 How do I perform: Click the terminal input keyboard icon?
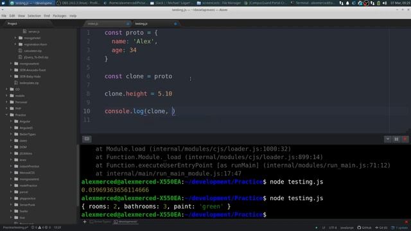[87, 139]
